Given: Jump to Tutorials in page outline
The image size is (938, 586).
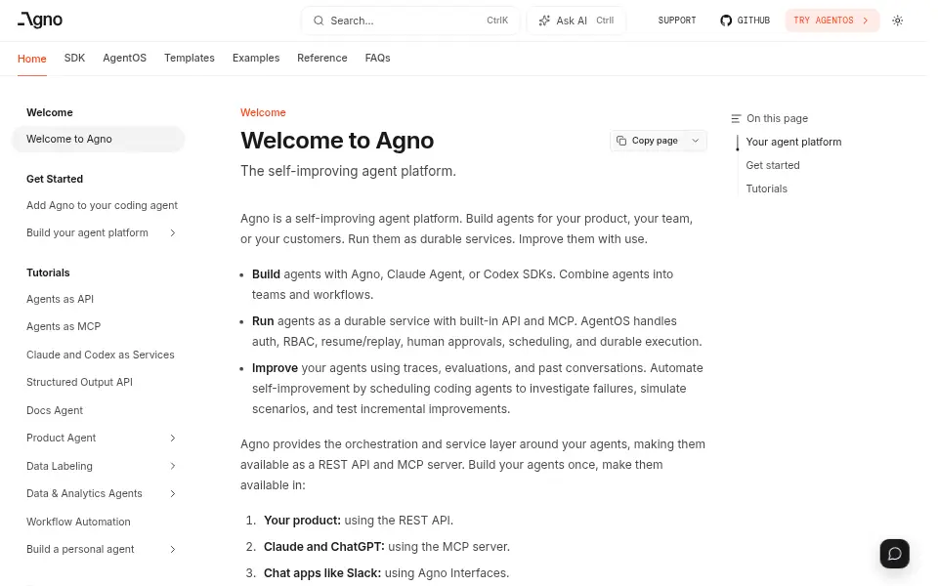Looking at the screenshot, I should tap(766, 188).
